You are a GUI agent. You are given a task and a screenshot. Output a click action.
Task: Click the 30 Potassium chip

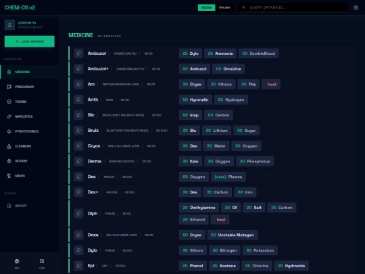[x=260, y=250]
